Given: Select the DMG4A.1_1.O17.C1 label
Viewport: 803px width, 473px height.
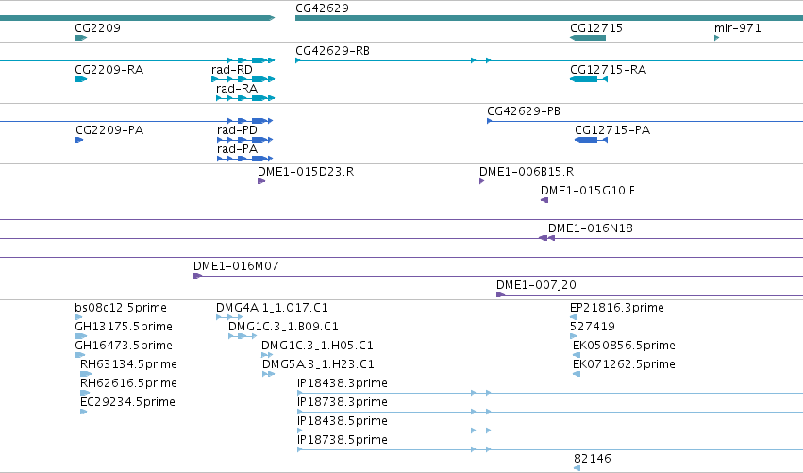Looking at the screenshot, I should tap(272, 308).
